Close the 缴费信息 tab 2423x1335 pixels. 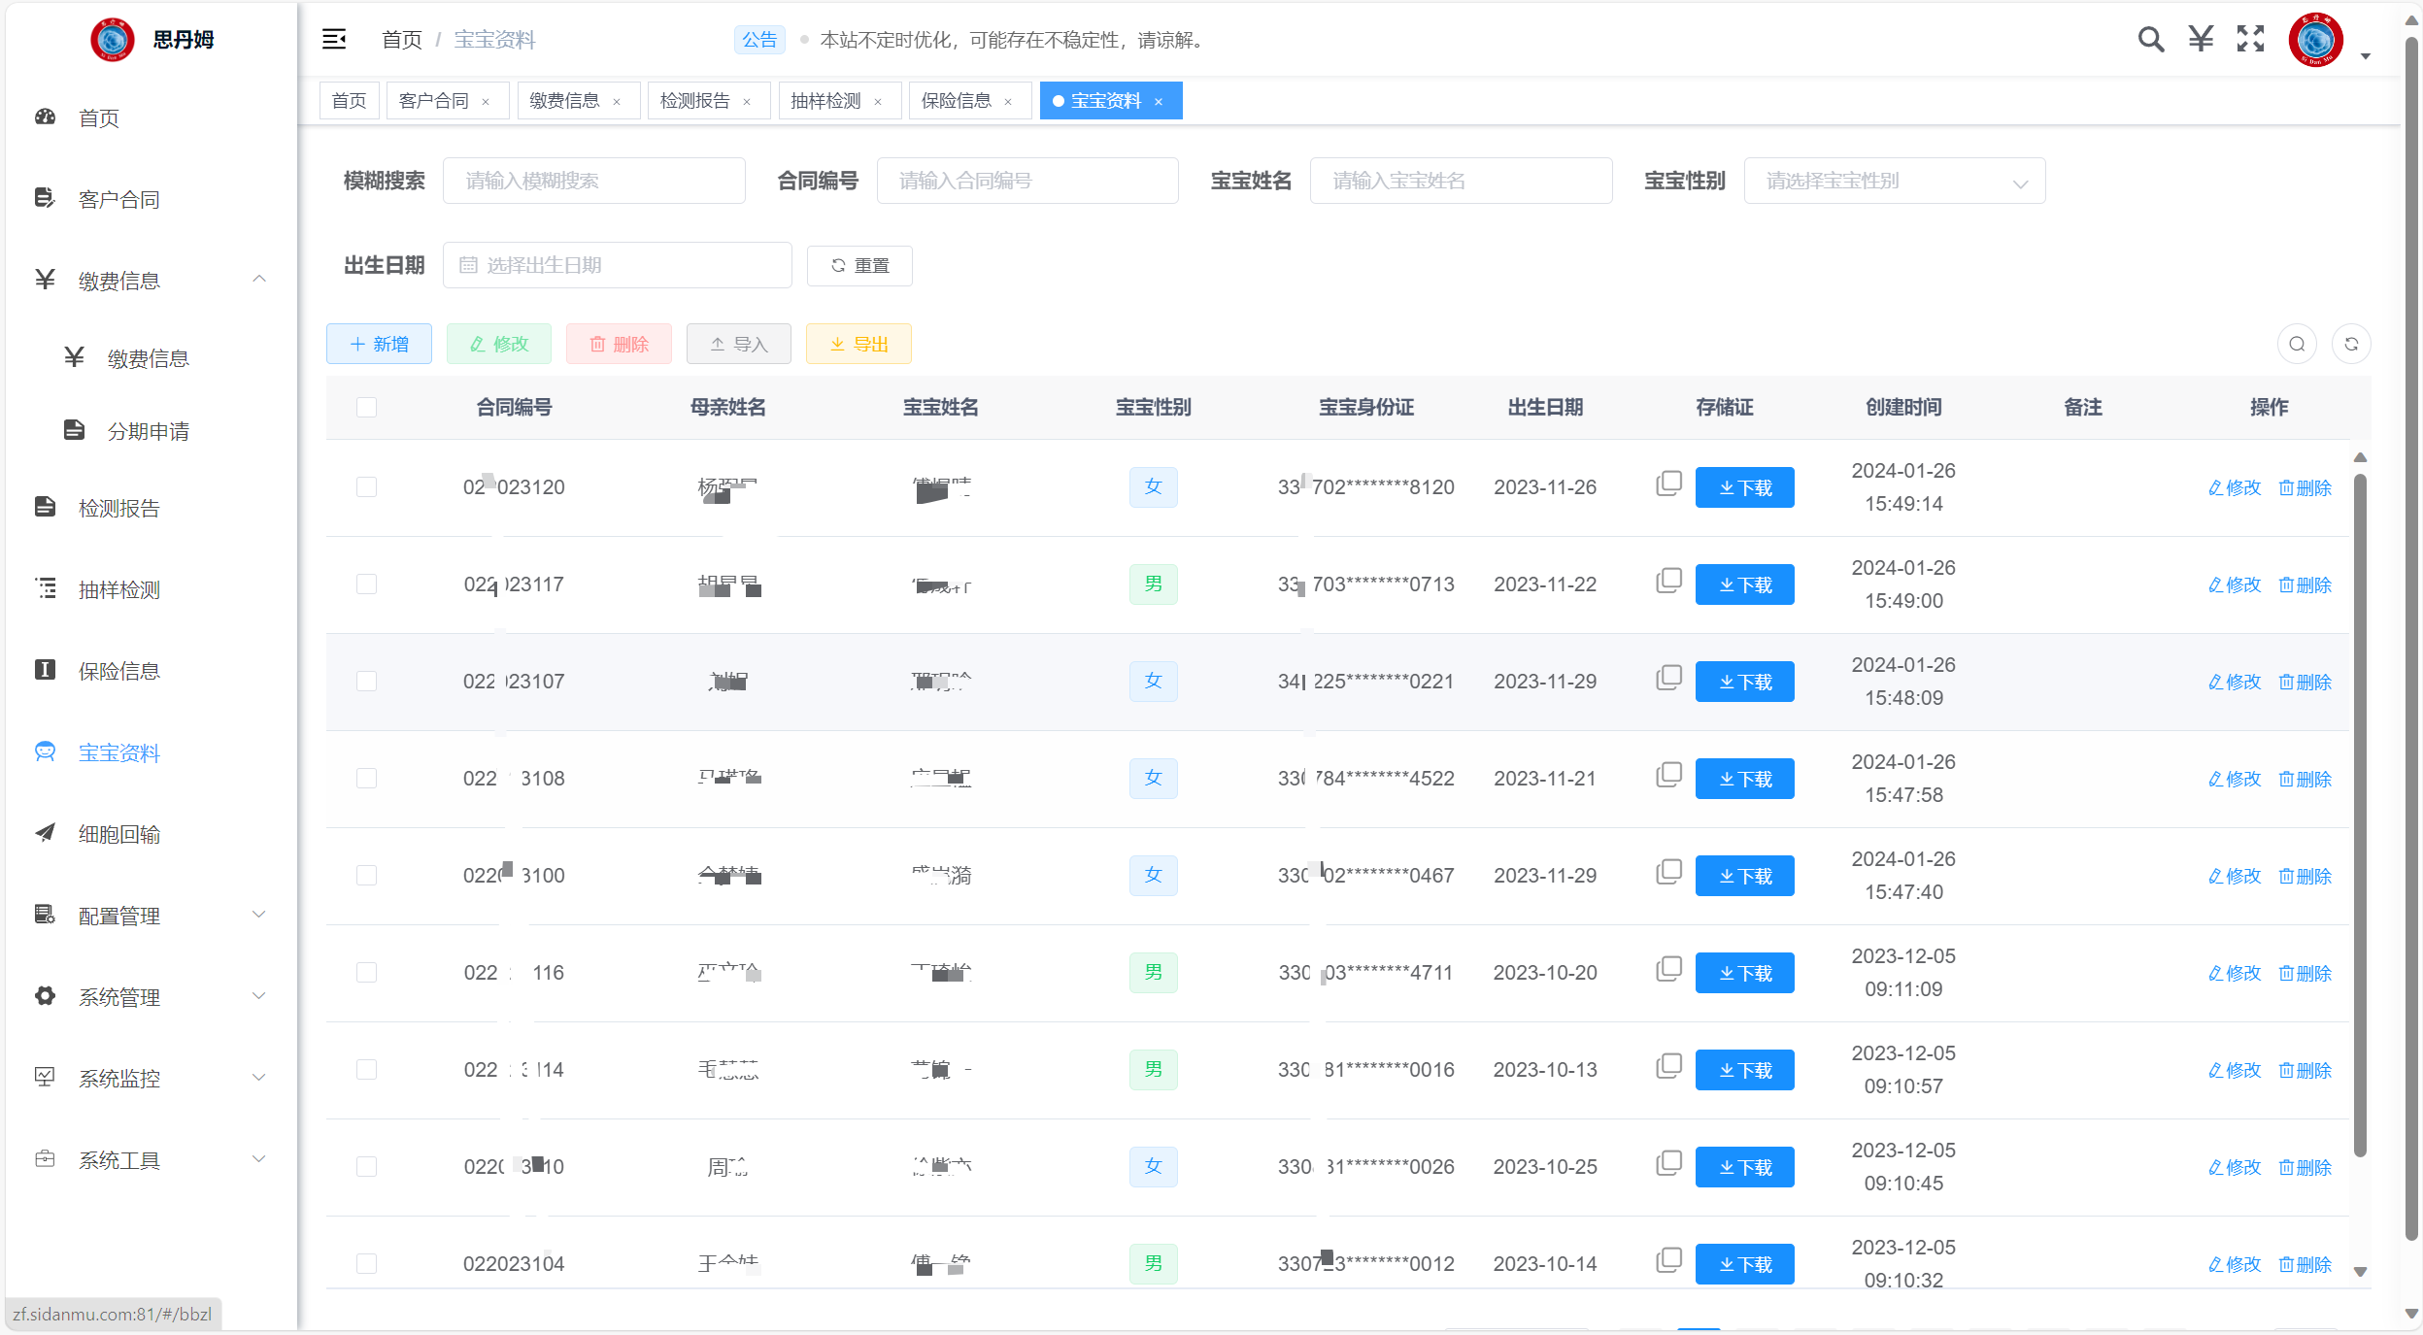(617, 102)
